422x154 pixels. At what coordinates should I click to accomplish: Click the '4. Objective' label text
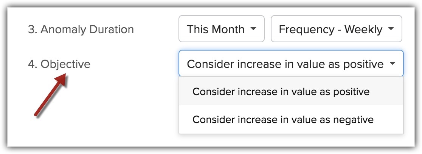click(x=59, y=64)
